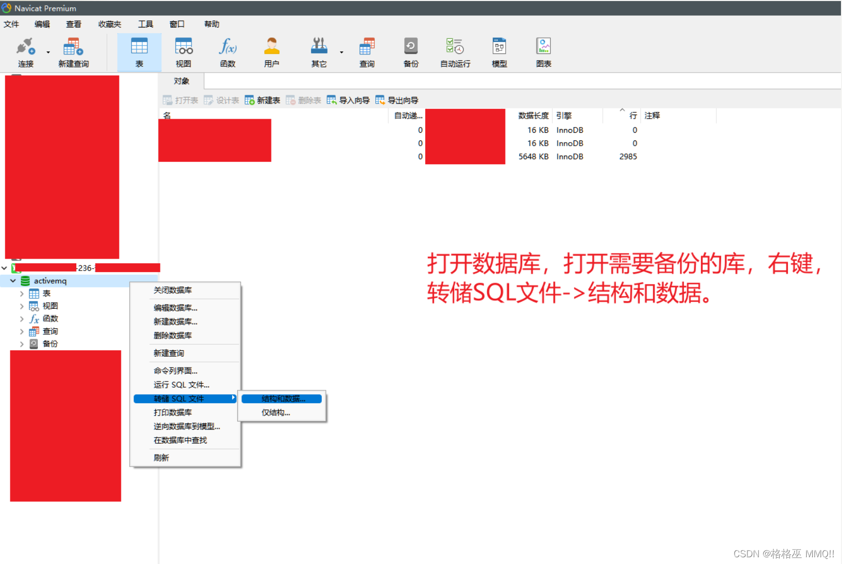Viewport: 842px width, 564px height.
Task: Click the 视图 tree node icon
Action: [x=34, y=306]
